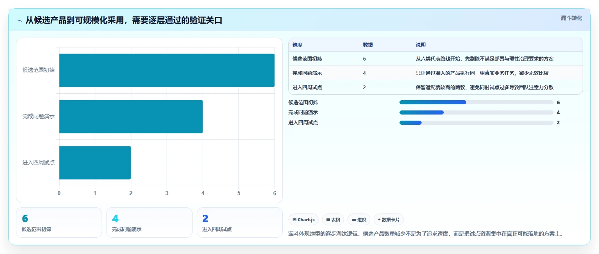599x254 pixels.
Task: Click description starting 从六类代表路线开始
Action: [485, 59]
